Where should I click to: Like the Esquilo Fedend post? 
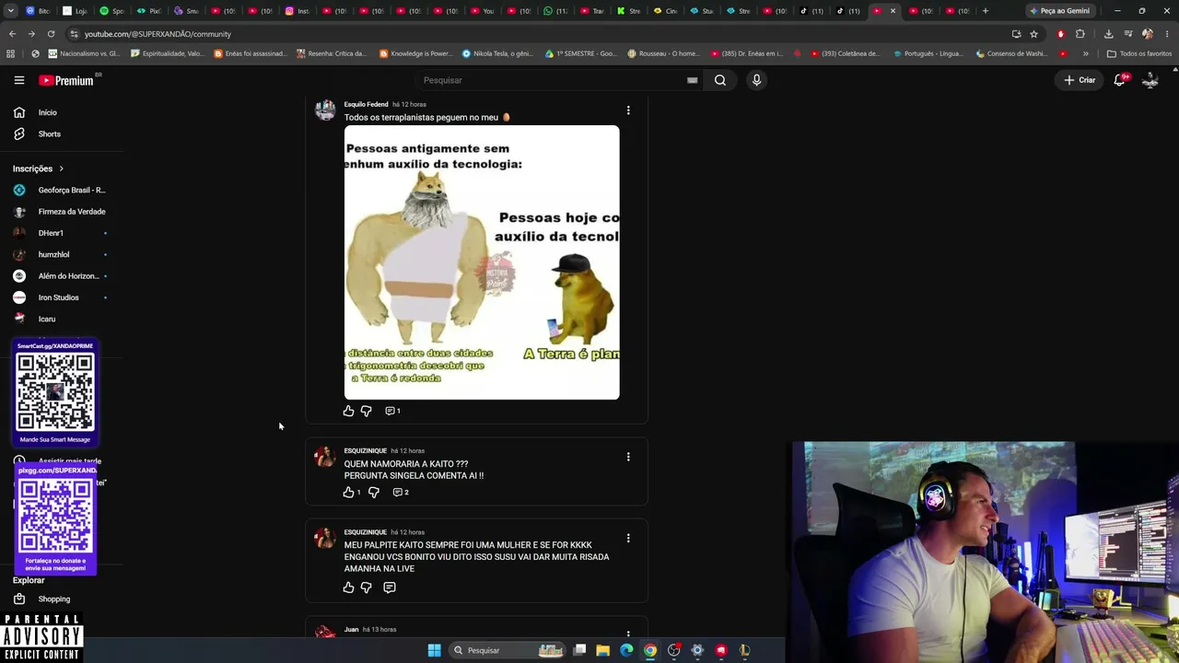[348, 411]
